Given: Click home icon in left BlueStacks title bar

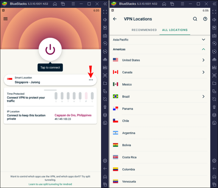Looking at the screenshot, I should click(x=55, y=4).
